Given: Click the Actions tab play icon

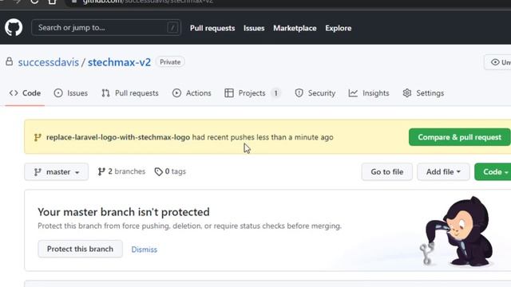Looking at the screenshot, I should coord(176,93).
